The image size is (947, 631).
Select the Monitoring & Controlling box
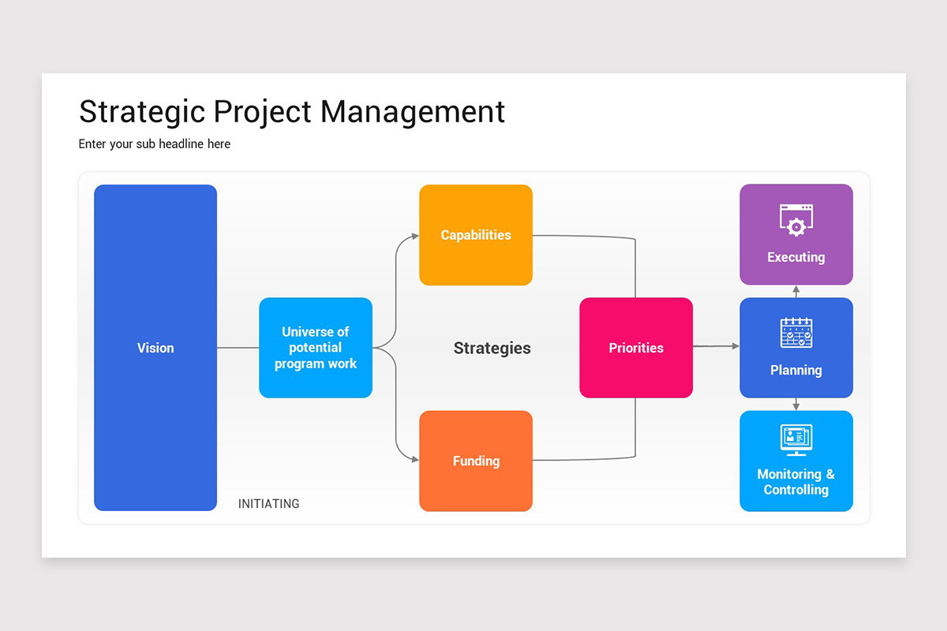(x=796, y=461)
